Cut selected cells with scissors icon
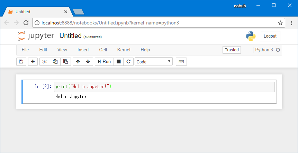Image resolution: width=298 pixels, height=153 pixels. (x=45, y=62)
